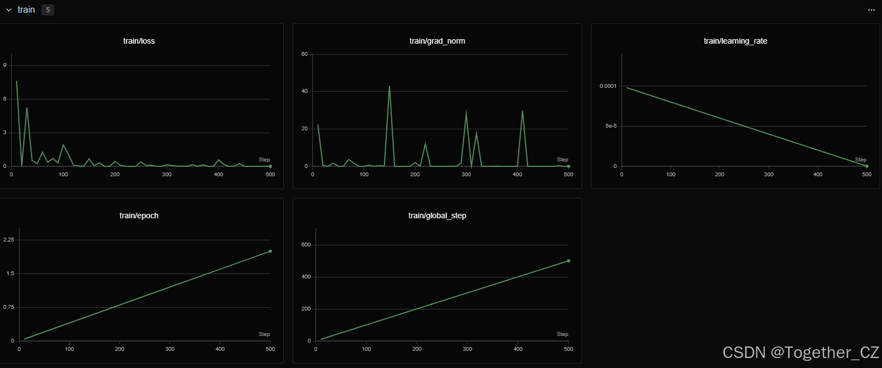The height and width of the screenshot is (368, 882).
Task: Click the final data point on train/grad_norm
Action: pos(568,166)
